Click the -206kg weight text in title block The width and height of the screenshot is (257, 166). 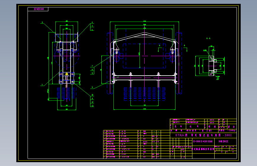click(x=231, y=131)
